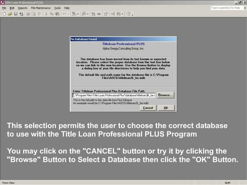Viewport: 247px width, 185px height.
Task: Click the Print Preview toolbar icon
Action: pyautogui.click(x=34, y=14)
